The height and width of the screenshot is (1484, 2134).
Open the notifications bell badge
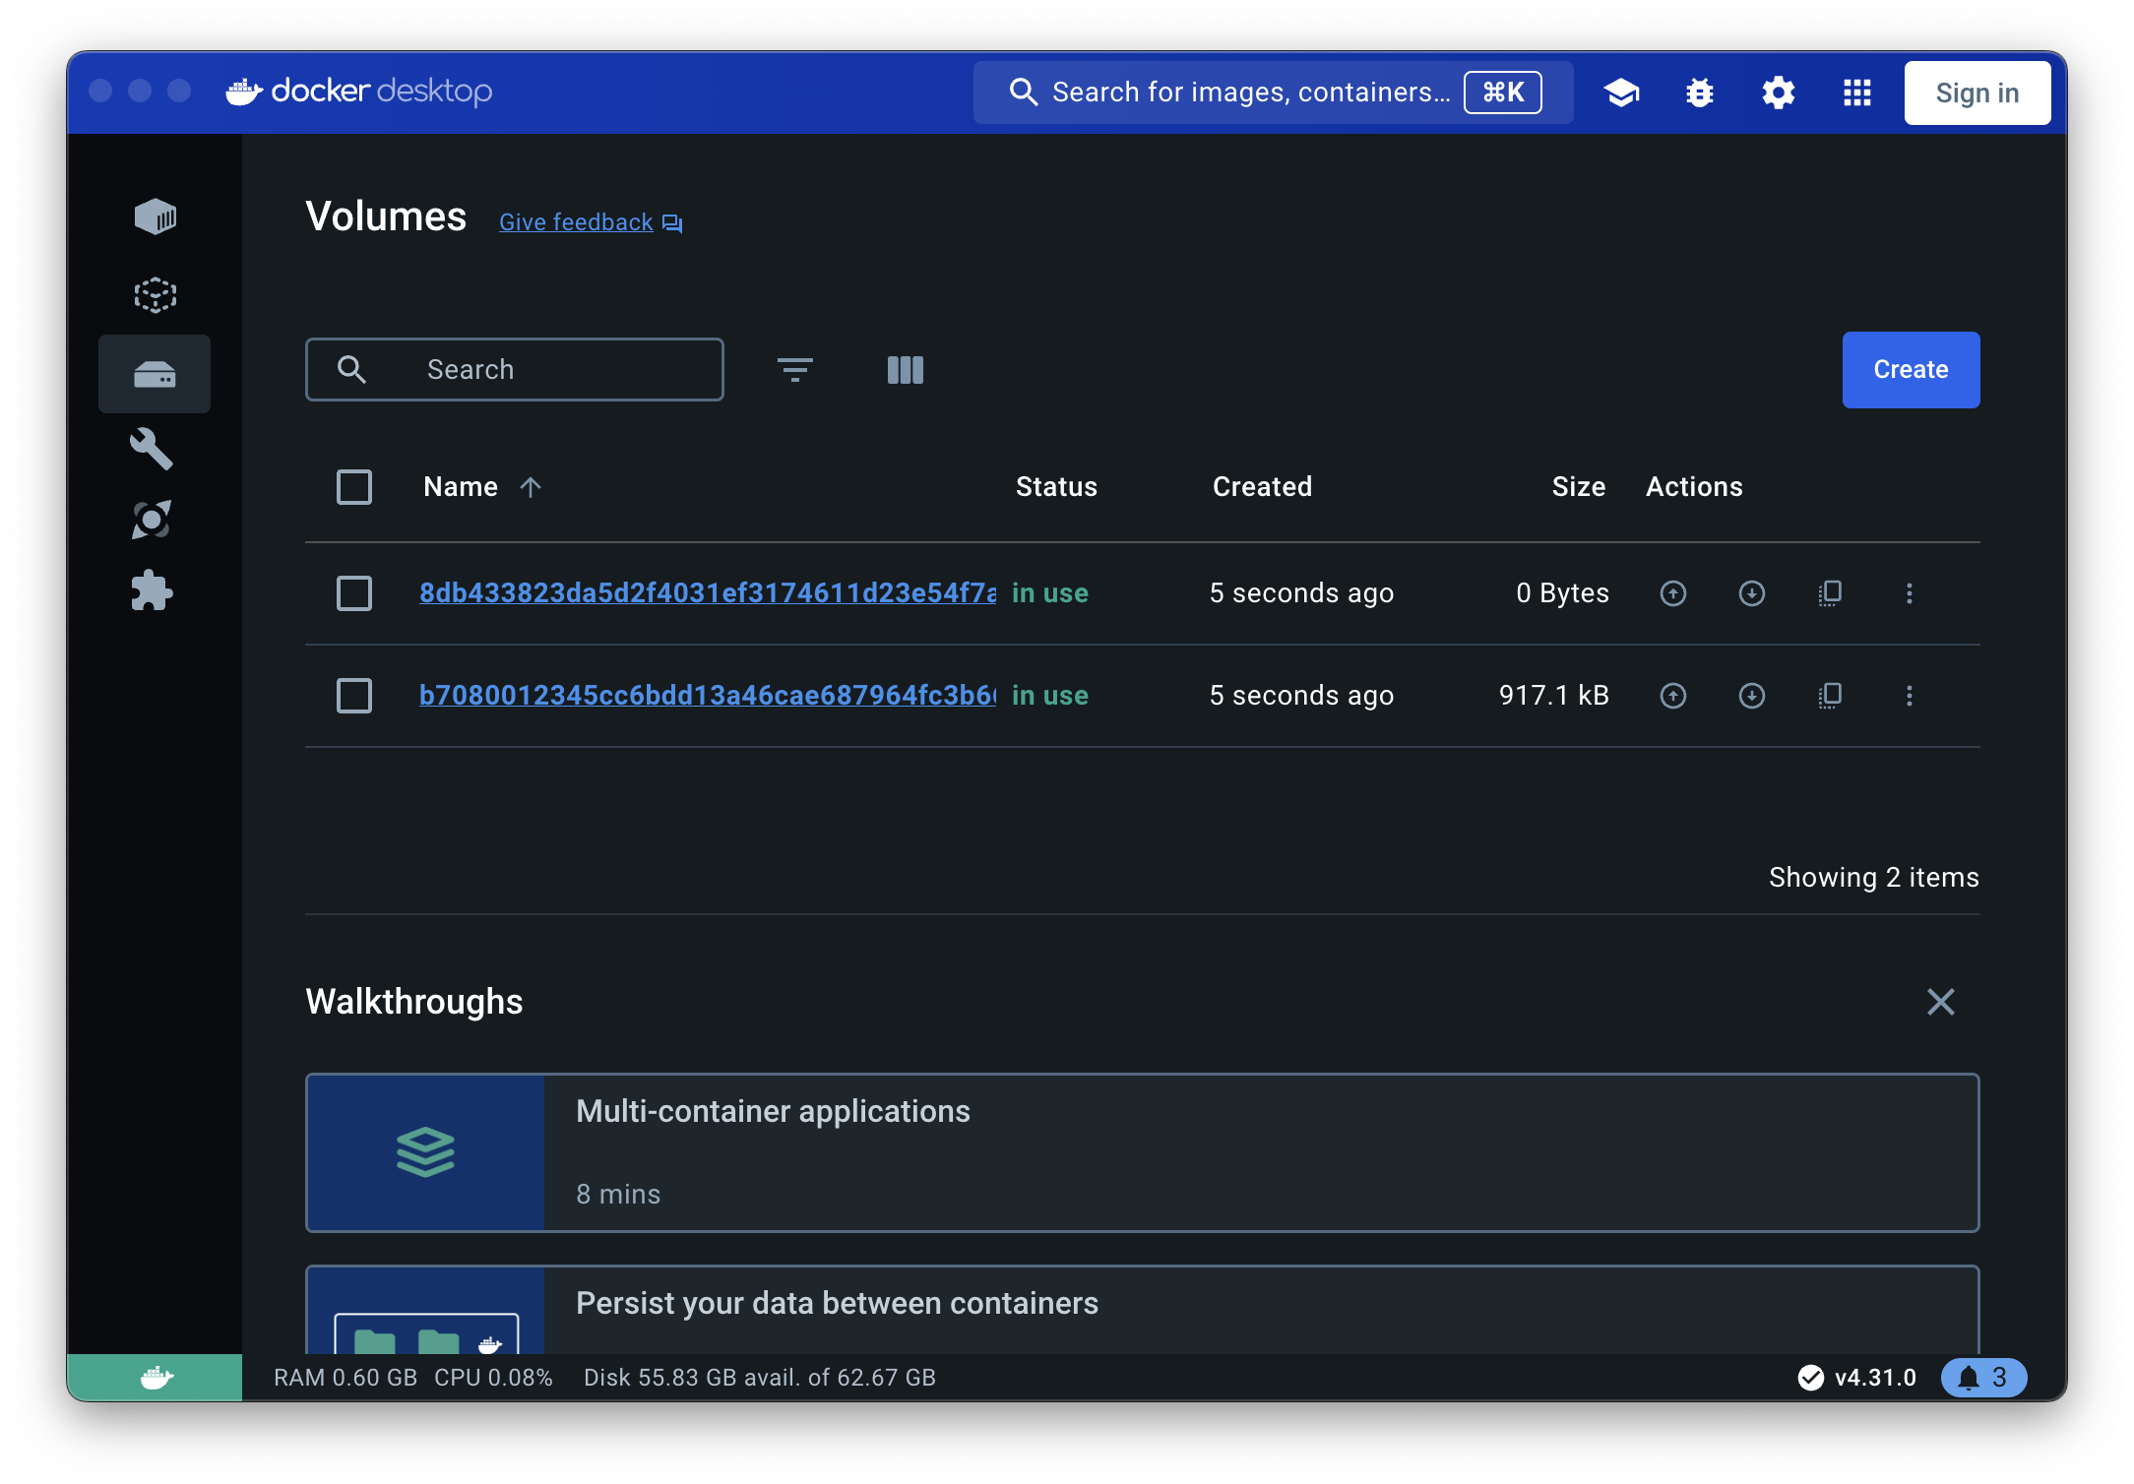[1983, 1378]
